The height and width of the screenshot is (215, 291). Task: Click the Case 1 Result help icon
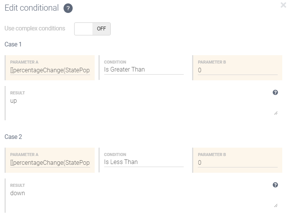click(x=275, y=92)
